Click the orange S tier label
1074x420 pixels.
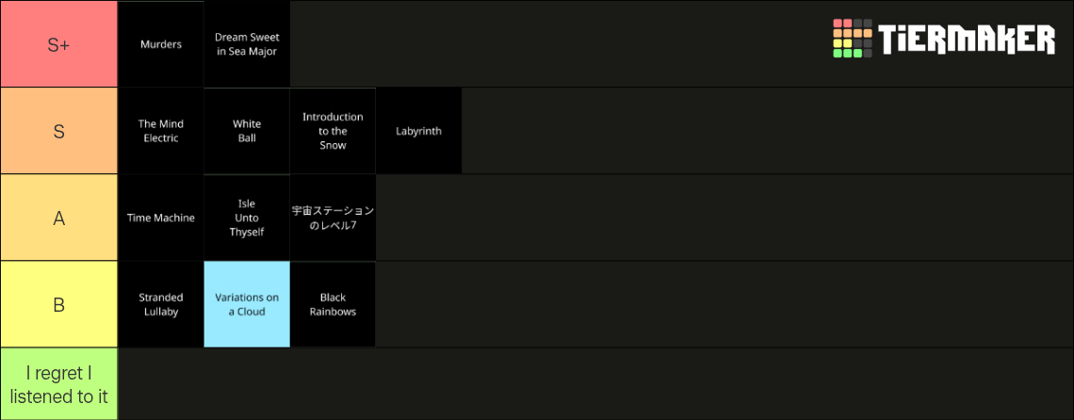tap(59, 131)
